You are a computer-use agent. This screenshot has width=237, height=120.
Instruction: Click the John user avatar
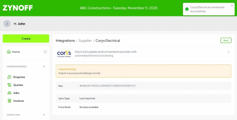click(x=7, y=24)
